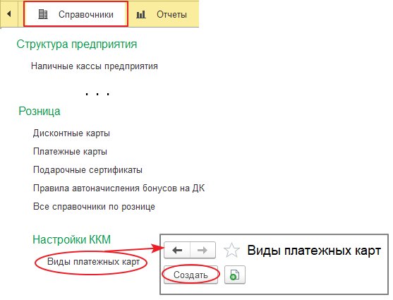
Task: Click the Розница section heading
Action: click(40, 111)
